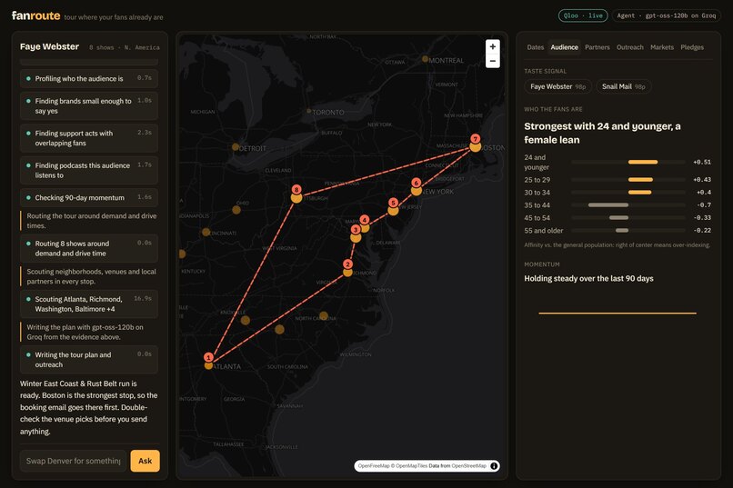The image size is (733, 488).
Task: Click the '25 to 29' affinity bar
Action: 640,180
